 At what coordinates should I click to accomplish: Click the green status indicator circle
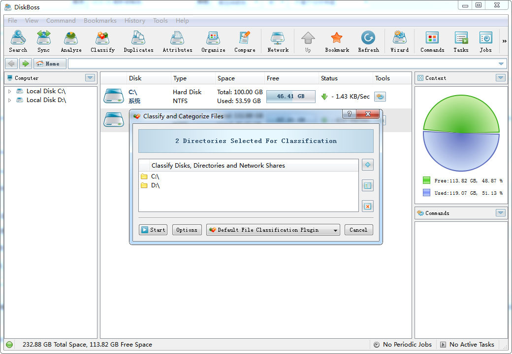9,345
